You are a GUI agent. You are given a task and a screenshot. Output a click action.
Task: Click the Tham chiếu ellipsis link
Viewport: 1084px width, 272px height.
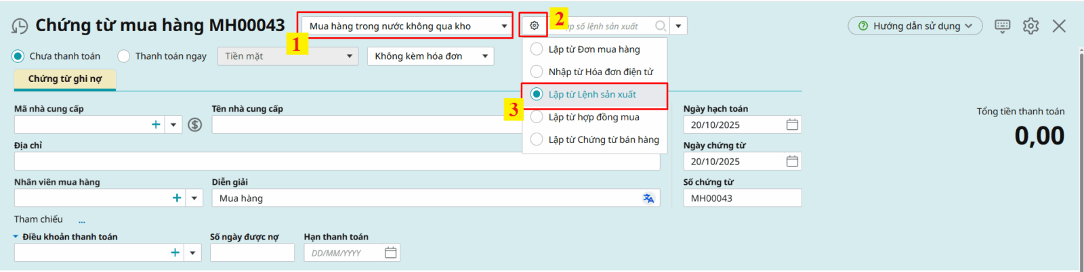(82, 221)
